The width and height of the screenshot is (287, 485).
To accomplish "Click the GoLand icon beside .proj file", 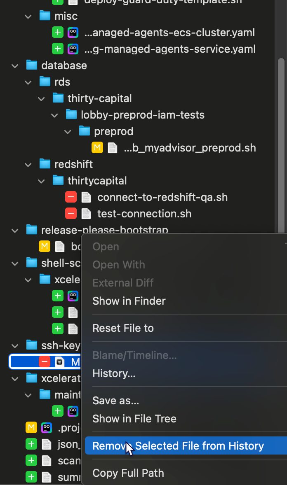I will point(46,428).
